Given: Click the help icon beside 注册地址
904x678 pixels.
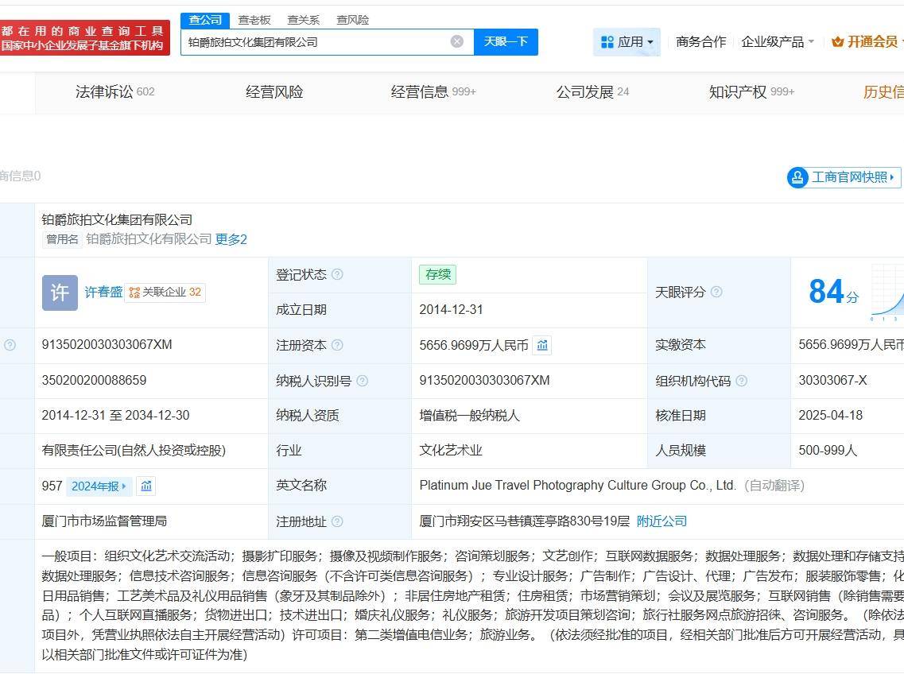Looking at the screenshot, I should pos(337,521).
